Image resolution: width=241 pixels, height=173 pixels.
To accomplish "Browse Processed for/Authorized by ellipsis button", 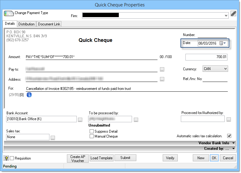I will 228,120.
